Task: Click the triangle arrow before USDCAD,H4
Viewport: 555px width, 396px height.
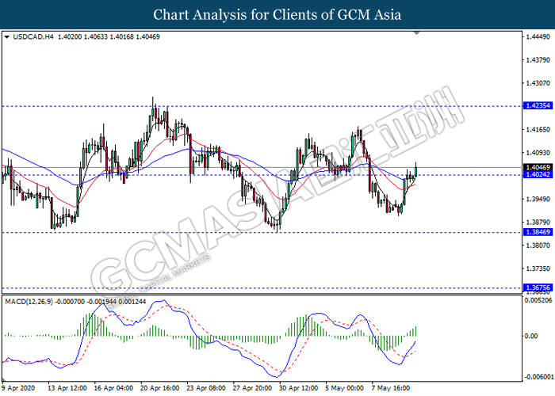Action: pyautogui.click(x=7, y=36)
